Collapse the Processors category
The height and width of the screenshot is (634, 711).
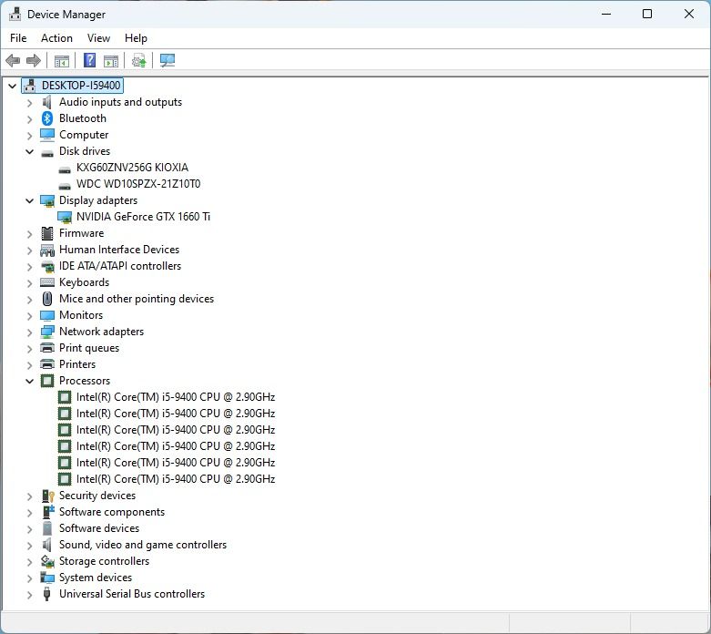pos(29,382)
